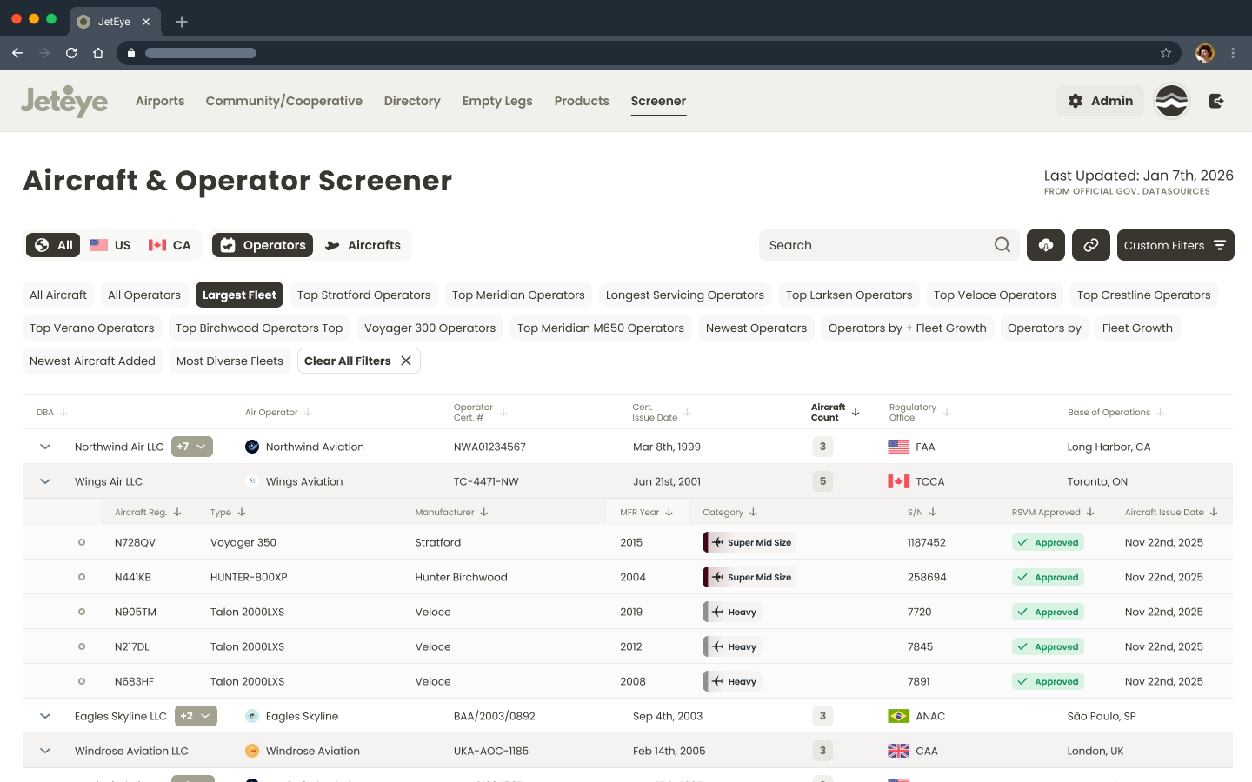Select the All Operators filter chip
The height and width of the screenshot is (782, 1252).
pos(144,295)
